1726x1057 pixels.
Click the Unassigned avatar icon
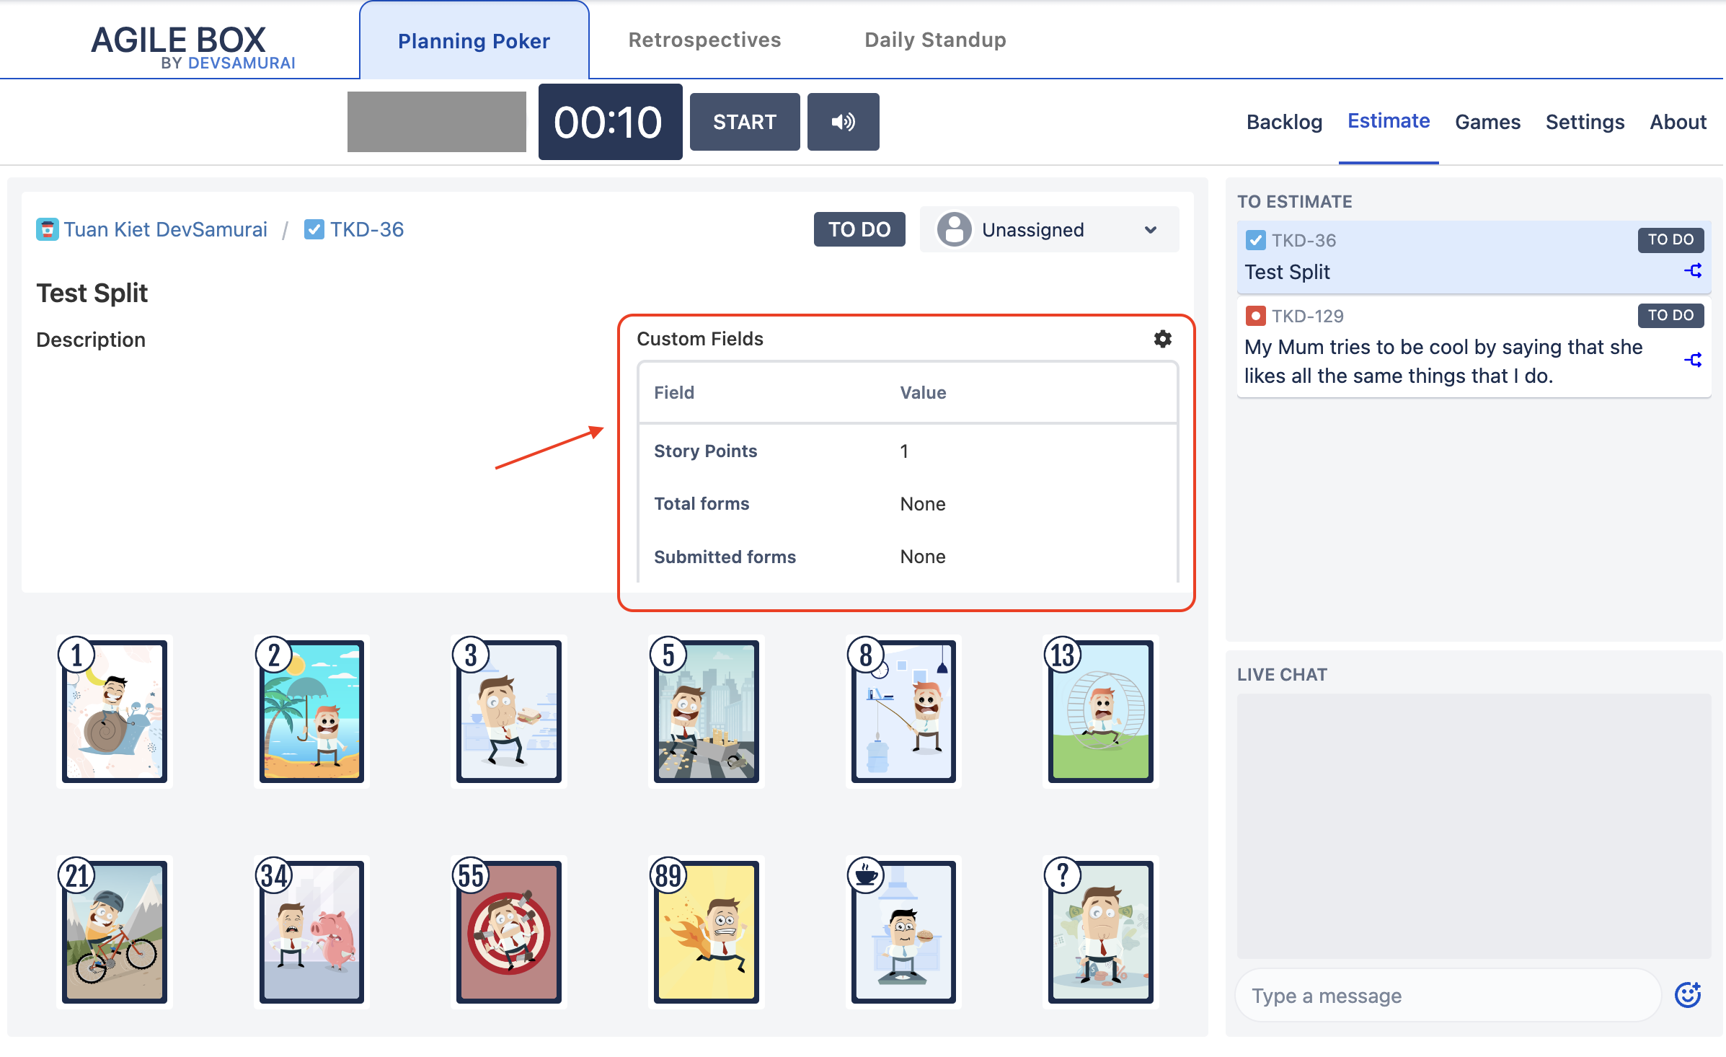coord(954,229)
